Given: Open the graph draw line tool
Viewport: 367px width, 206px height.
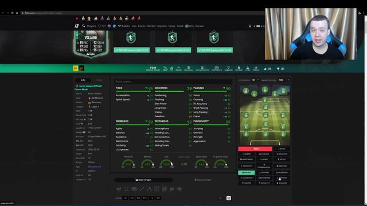Looking at the screenshot, I should (142, 189).
